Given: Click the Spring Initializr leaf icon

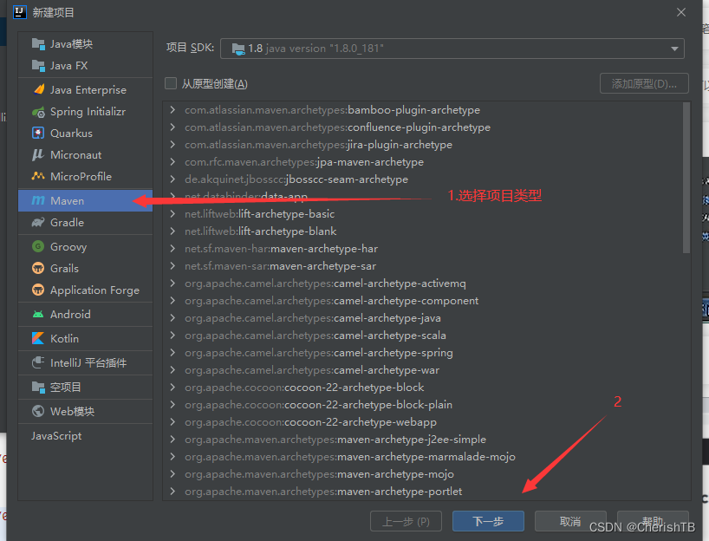Looking at the screenshot, I should [38, 112].
